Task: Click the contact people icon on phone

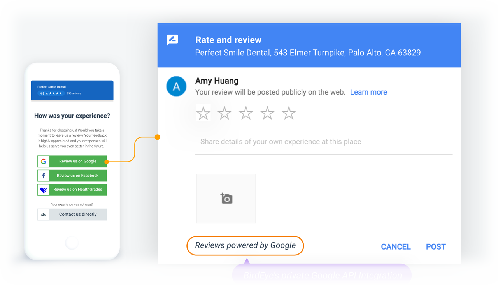Action: click(43, 215)
